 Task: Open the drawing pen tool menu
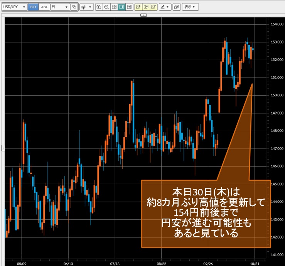pyautogui.click(x=165, y=7)
